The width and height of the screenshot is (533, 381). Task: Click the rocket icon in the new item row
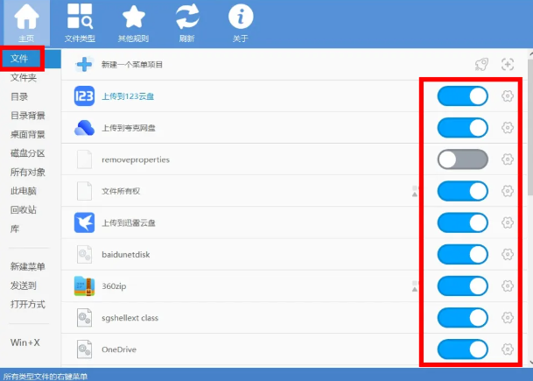click(x=481, y=64)
